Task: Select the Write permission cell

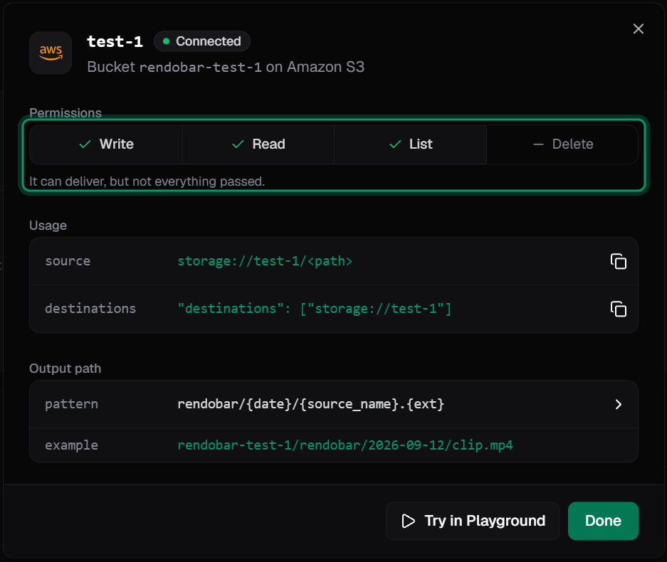Action: coord(106,144)
